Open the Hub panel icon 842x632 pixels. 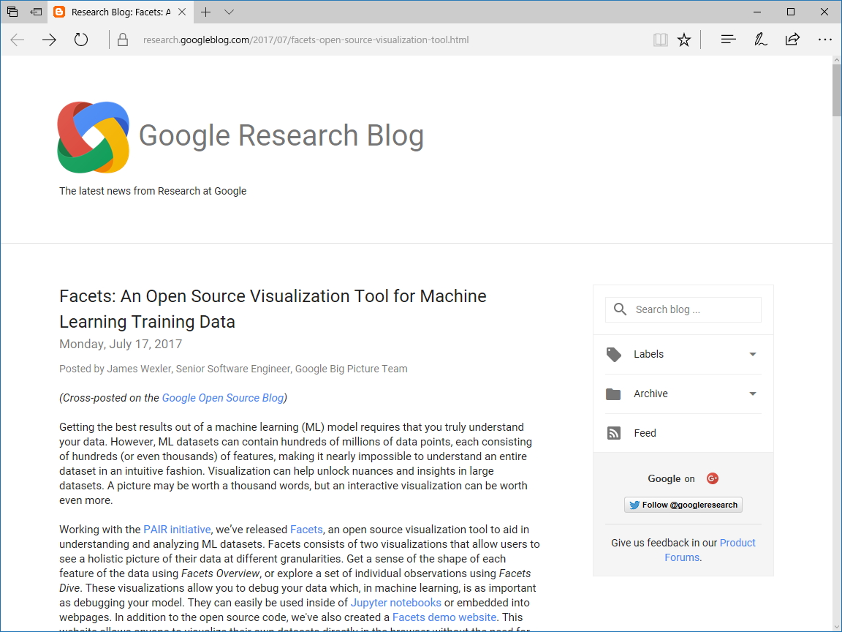coord(728,39)
